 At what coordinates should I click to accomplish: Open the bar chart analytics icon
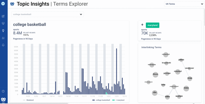[3, 38]
